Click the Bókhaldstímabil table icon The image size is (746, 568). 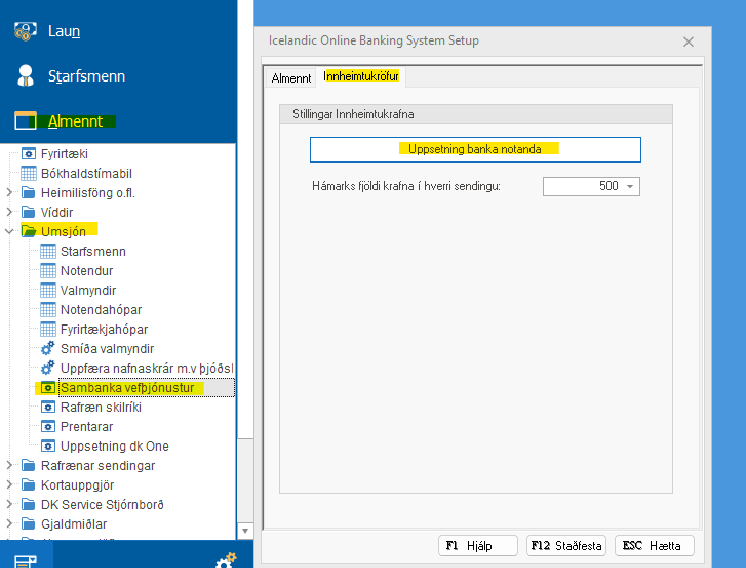(x=29, y=173)
